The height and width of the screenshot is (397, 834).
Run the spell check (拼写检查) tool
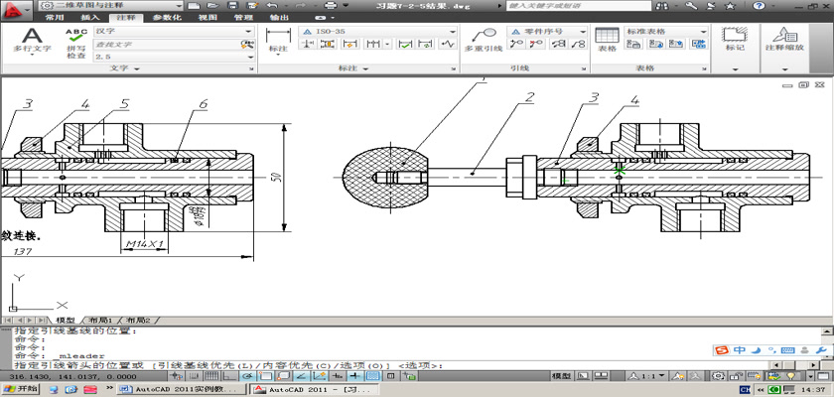click(x=75, y=42)
